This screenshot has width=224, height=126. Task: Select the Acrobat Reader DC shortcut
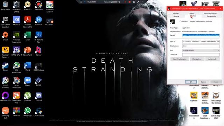(28, 22)
